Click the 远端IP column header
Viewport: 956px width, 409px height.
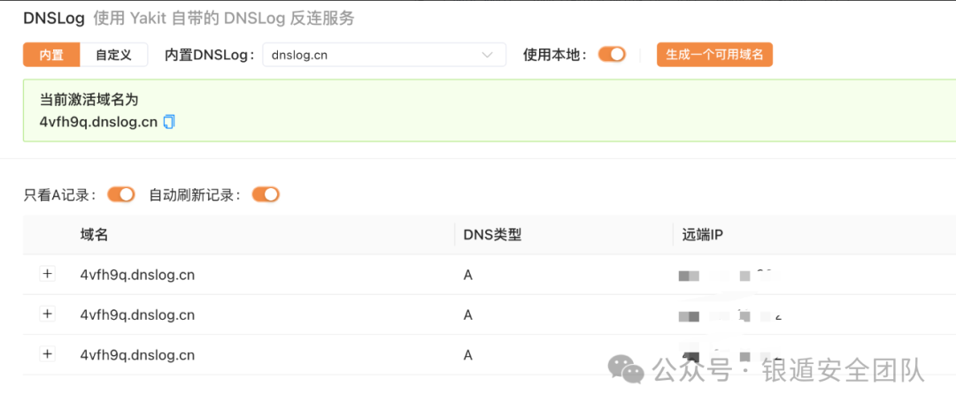pos(704,235)
